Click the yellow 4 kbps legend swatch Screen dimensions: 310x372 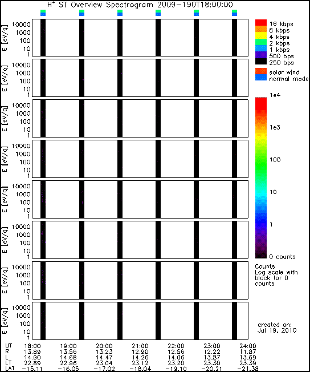click(x=261, y=35)
